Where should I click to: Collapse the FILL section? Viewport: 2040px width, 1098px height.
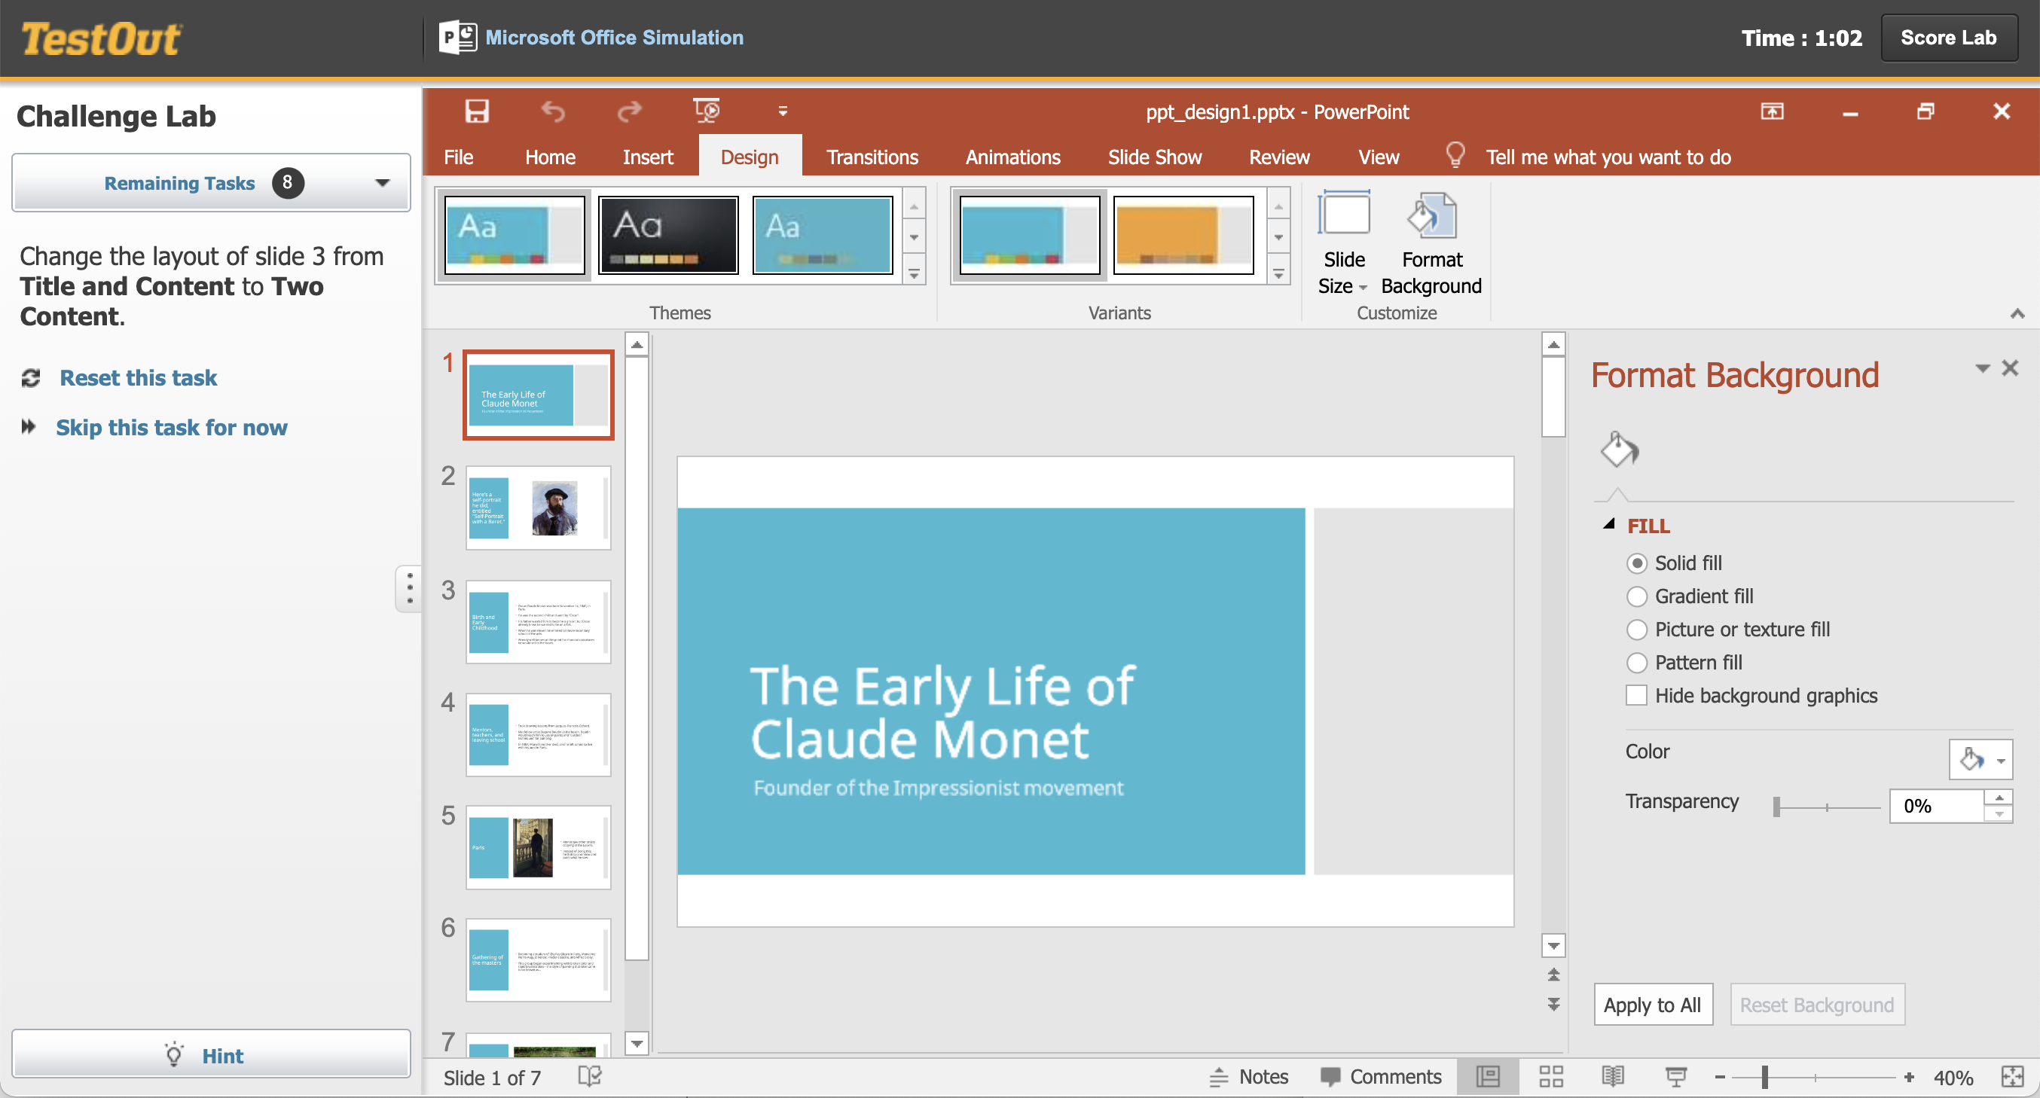coord(1609,524)
